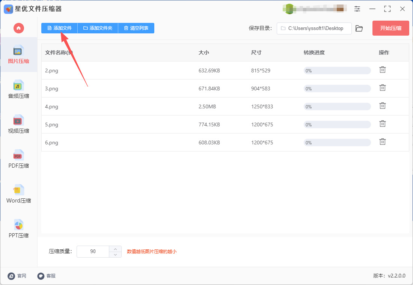Switch to 视频压缩 mode
The image size is (413, 285).
[x=18, y=124]
